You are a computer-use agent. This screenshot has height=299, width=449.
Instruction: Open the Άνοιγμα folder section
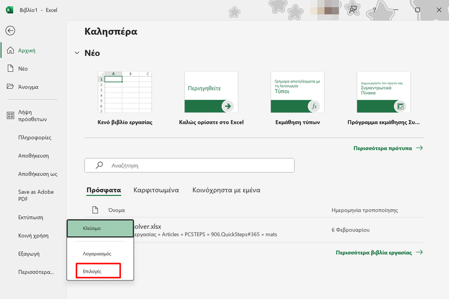28,87
